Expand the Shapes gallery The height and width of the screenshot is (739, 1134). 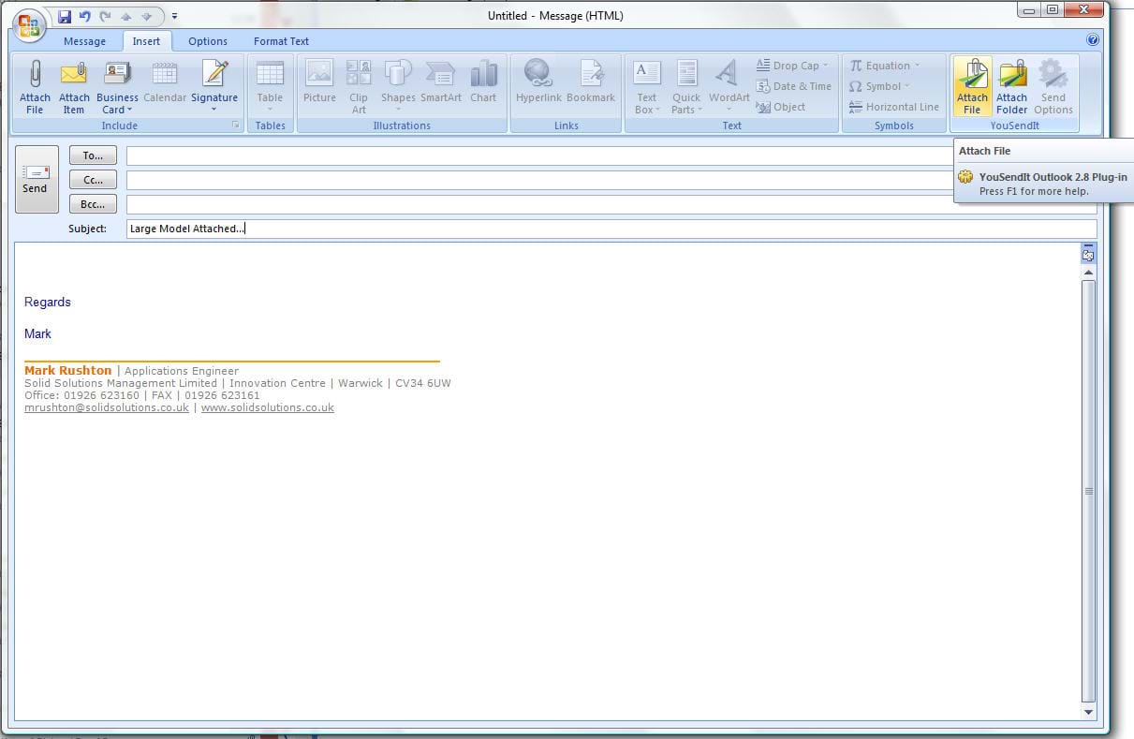pos(398,84)
